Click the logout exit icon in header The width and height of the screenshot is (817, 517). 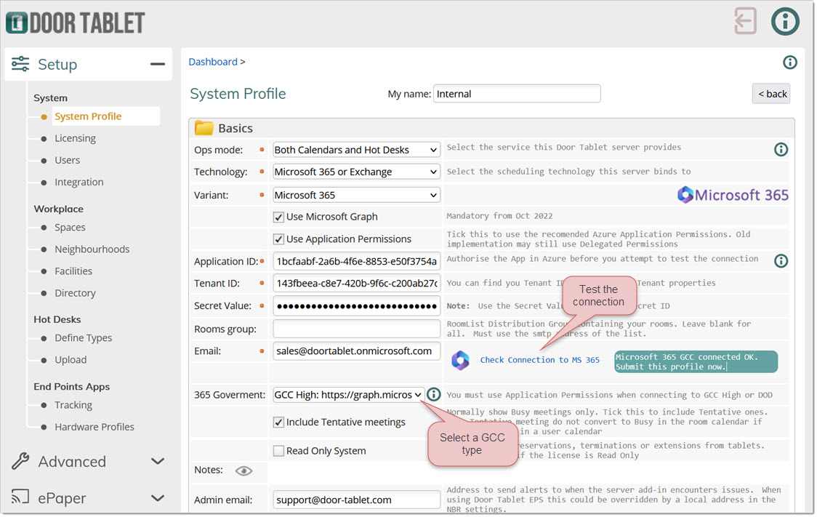(x=745, y=21)
